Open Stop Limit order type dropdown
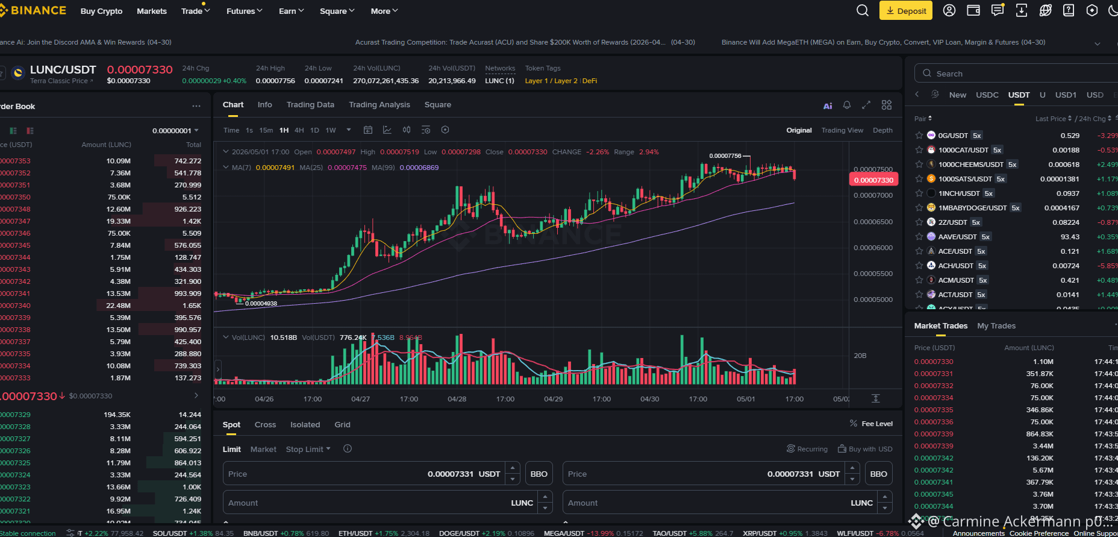The height and width of the screenshot is (537, 1118). [308, 450]
